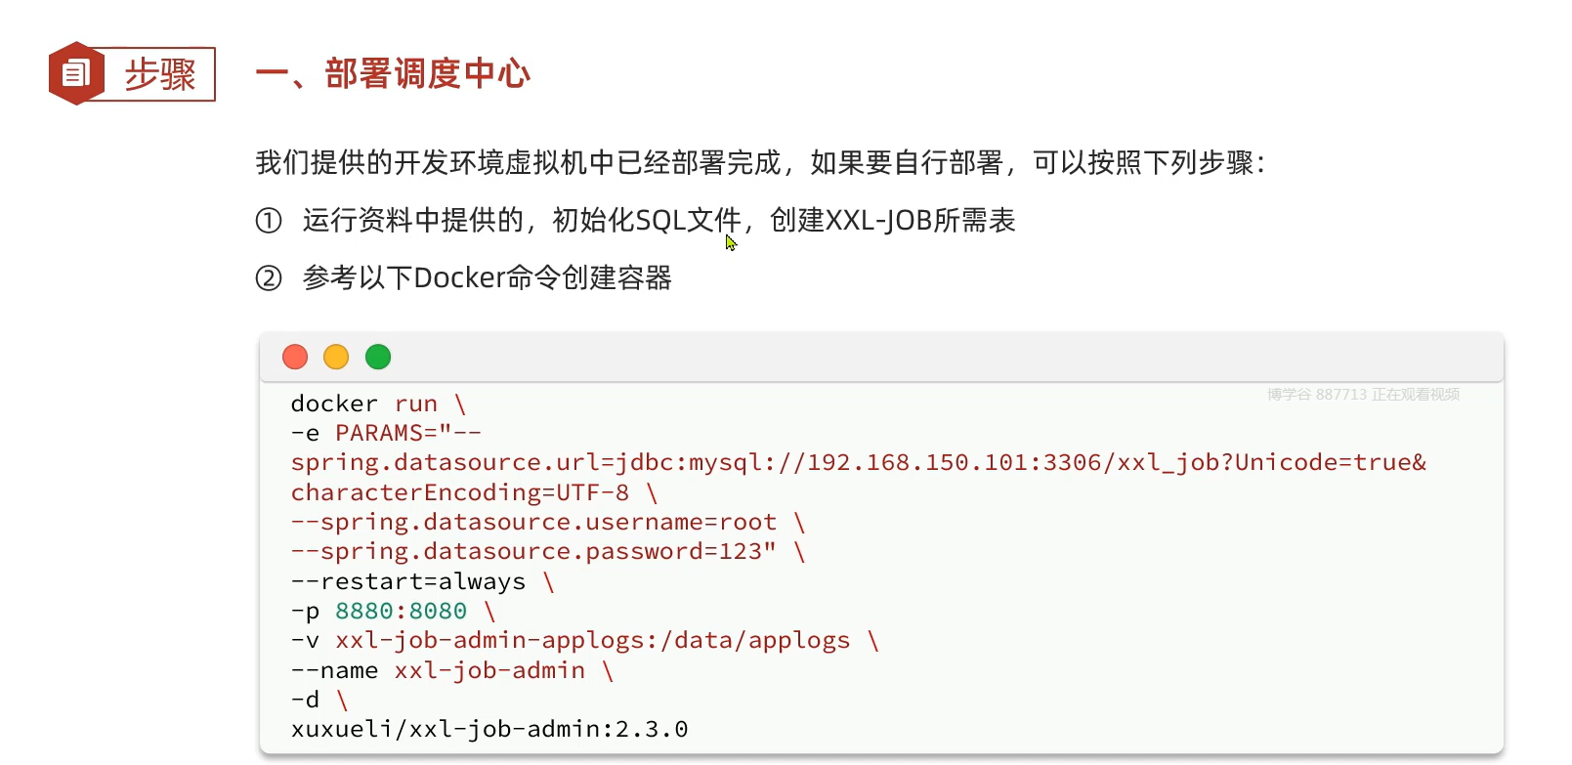This screenshot has height=765, width=1572.
Task: Click the xxl-job-admin-applogs volume path
Action: [x=593, y=640]
